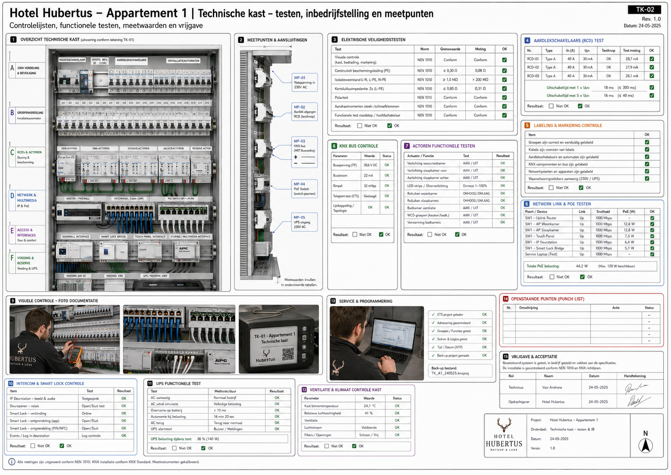Tick Niet OK in Intercom & Smart Lock result
The height and width of the screenshot is (475, 671).
tap(32, 446)
